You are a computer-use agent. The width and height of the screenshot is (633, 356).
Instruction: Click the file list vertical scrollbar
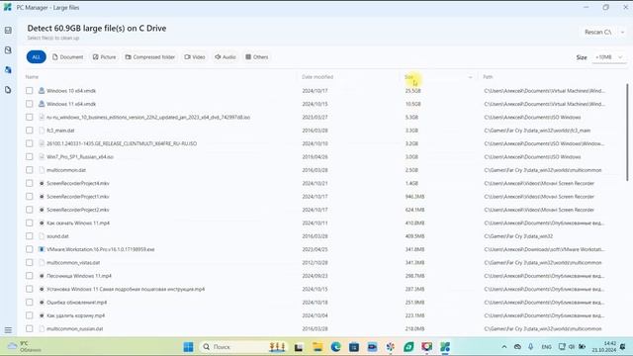(627, 132)
